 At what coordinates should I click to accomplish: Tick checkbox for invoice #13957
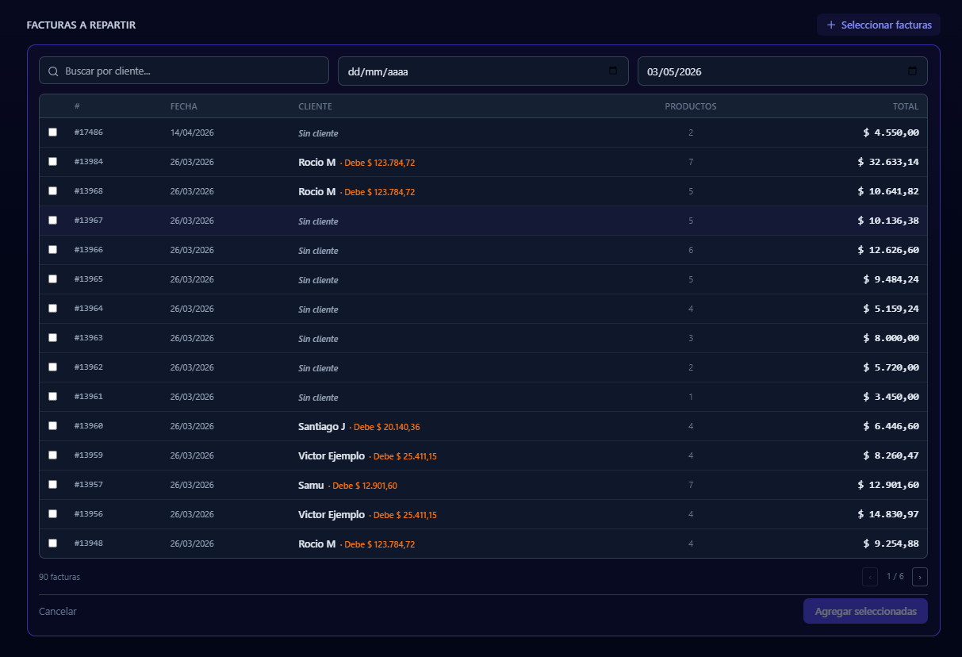52,484
